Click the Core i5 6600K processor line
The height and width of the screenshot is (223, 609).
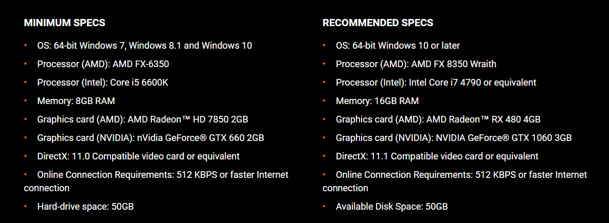tap(102, 83)
